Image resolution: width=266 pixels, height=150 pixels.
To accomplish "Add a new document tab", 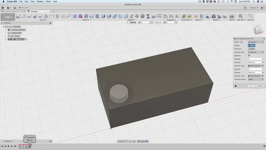I will click(x=54, y=11).
